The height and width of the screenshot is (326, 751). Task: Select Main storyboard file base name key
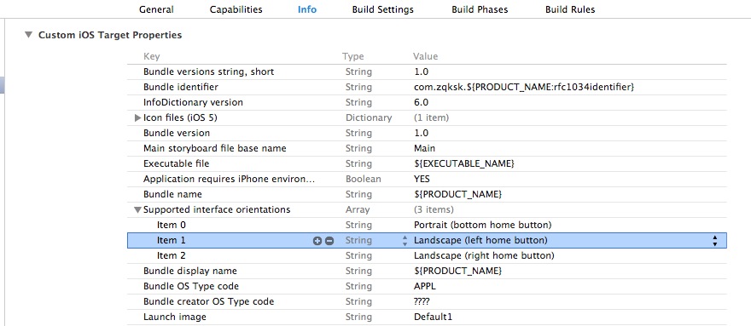(x=214, y=148)
